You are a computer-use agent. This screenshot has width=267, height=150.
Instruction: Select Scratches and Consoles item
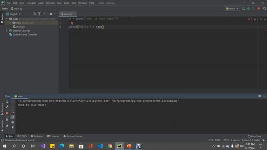tap(23, 35)
